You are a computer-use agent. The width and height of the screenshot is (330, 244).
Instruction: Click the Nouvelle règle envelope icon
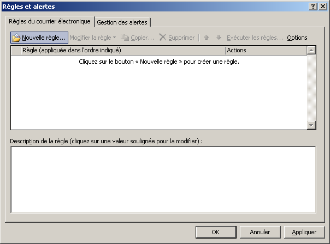16,38
